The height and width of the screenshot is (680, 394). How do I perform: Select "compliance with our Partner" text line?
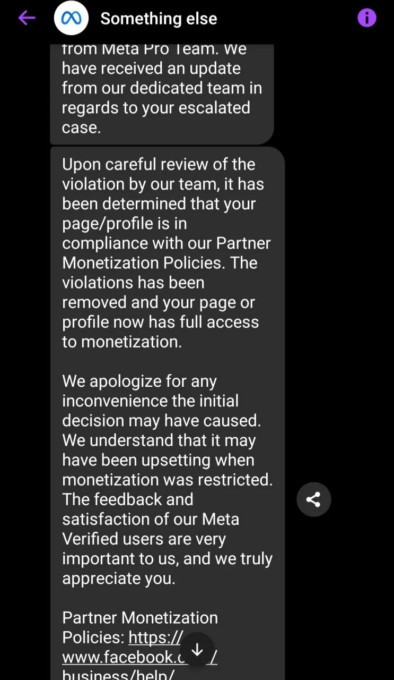pos(167,243)
